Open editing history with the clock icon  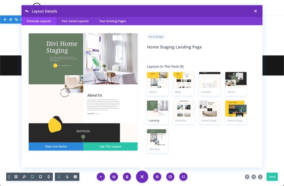(170, 177)
